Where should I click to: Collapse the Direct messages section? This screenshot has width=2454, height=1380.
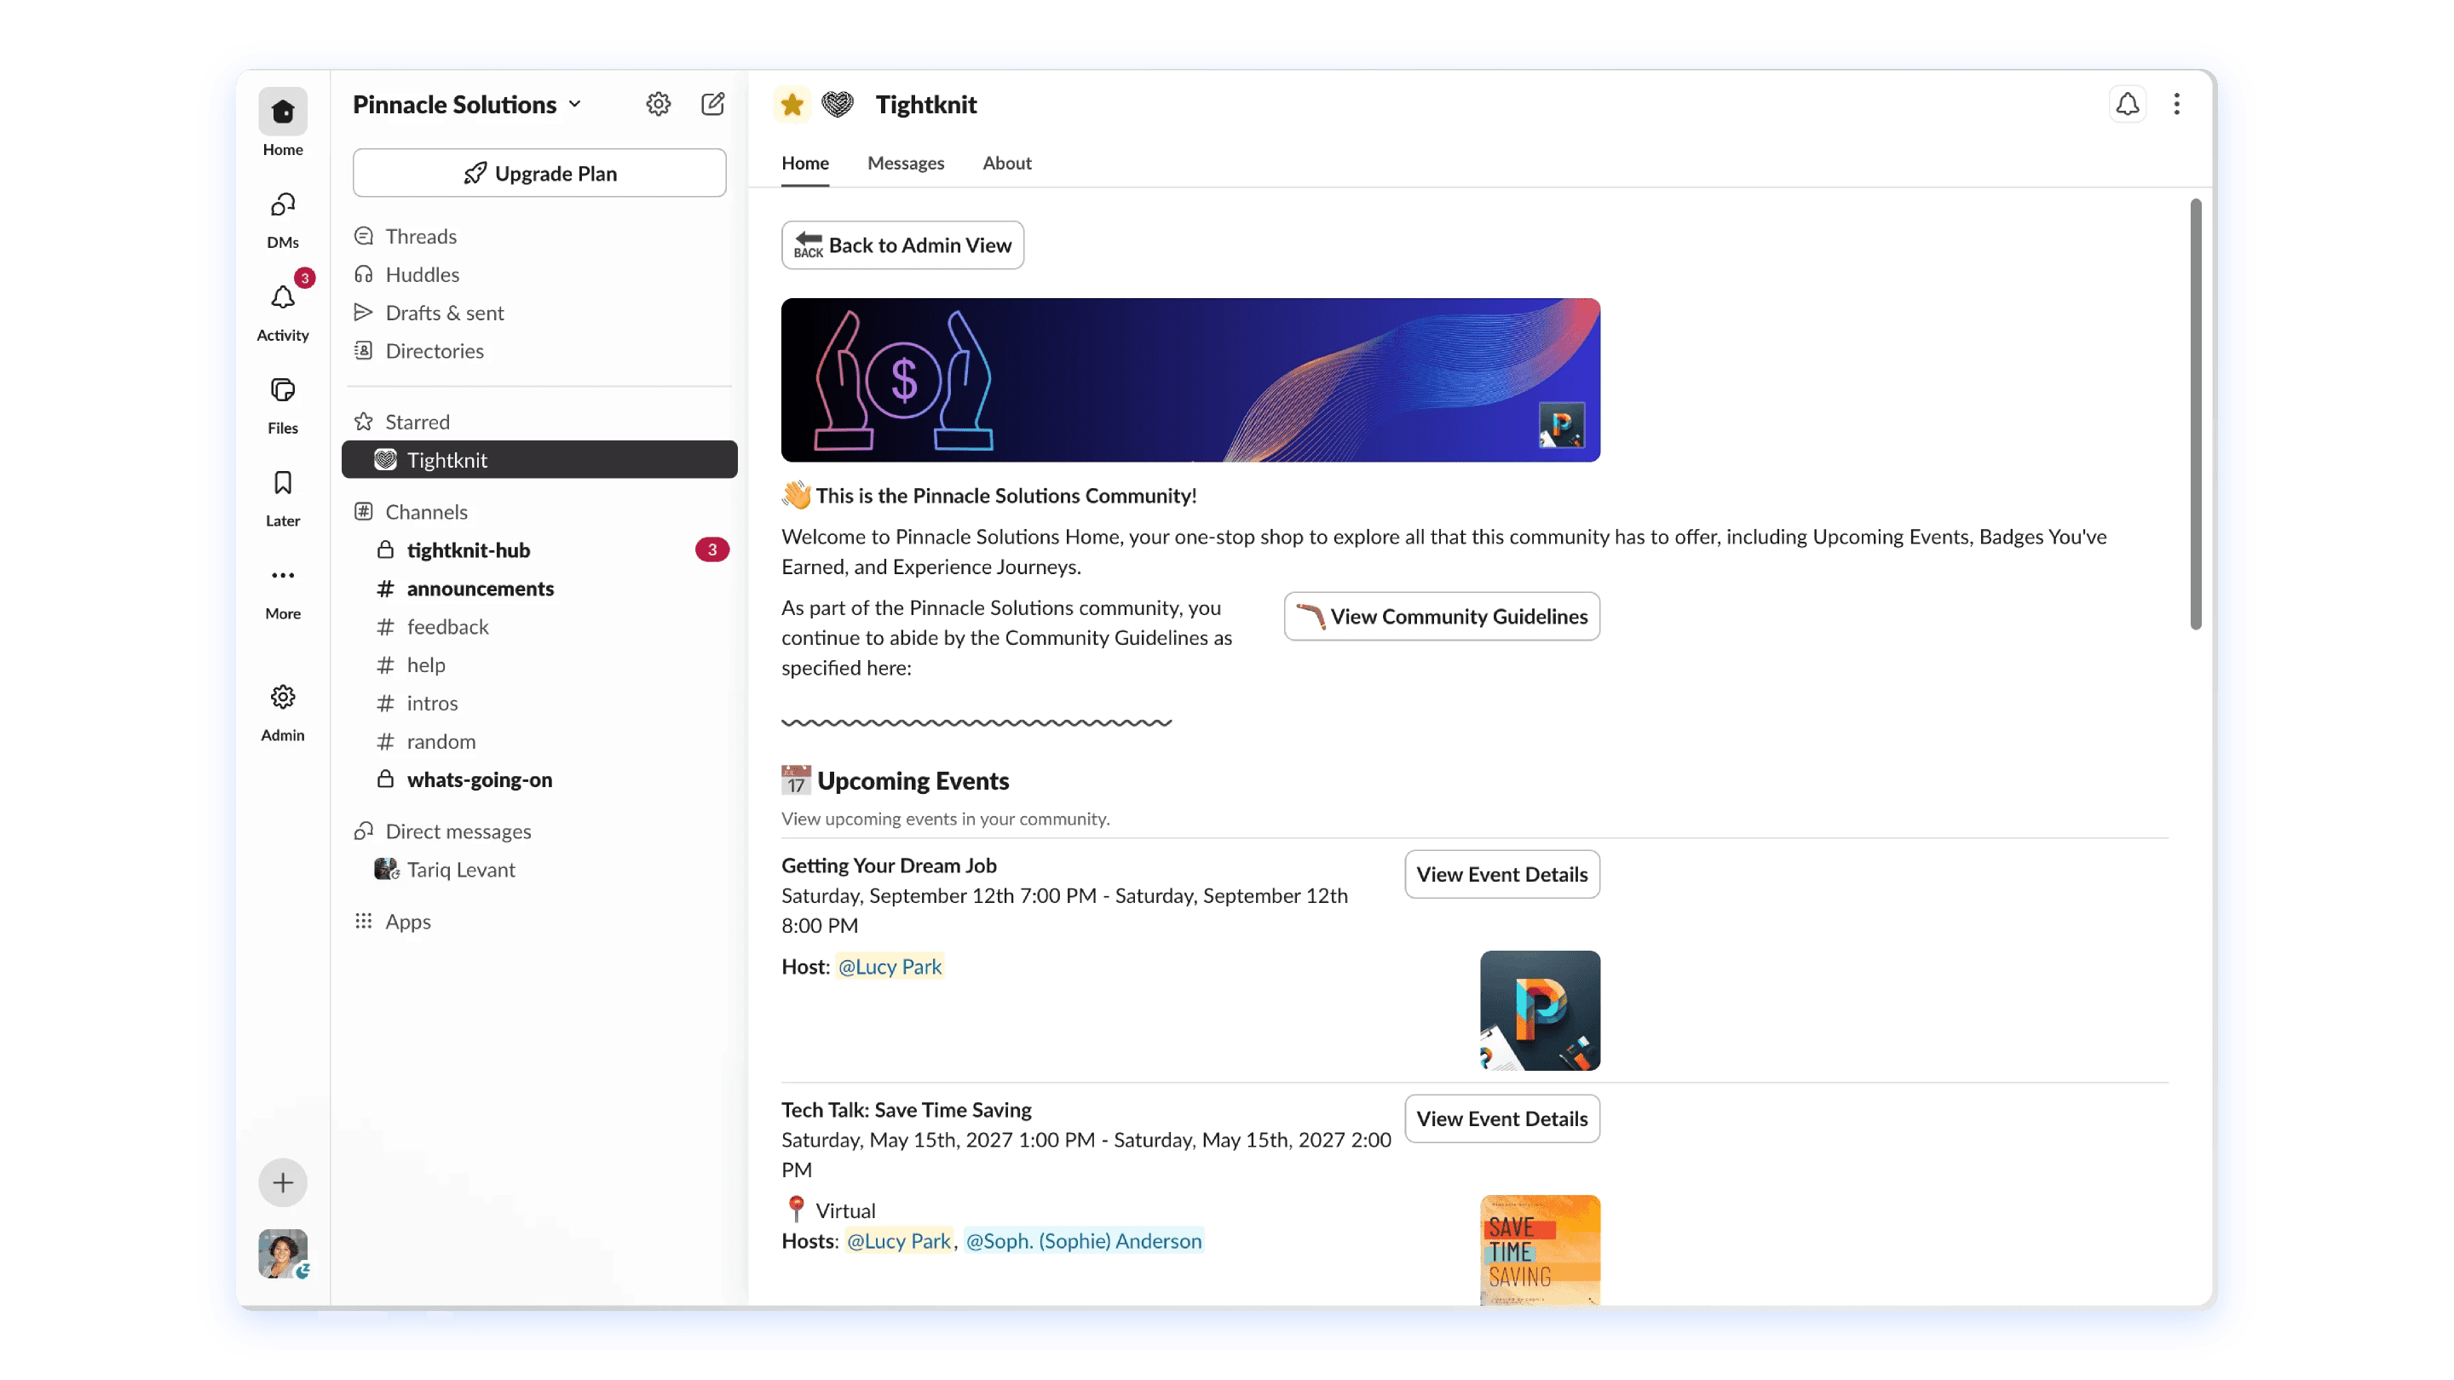(458, 831)
